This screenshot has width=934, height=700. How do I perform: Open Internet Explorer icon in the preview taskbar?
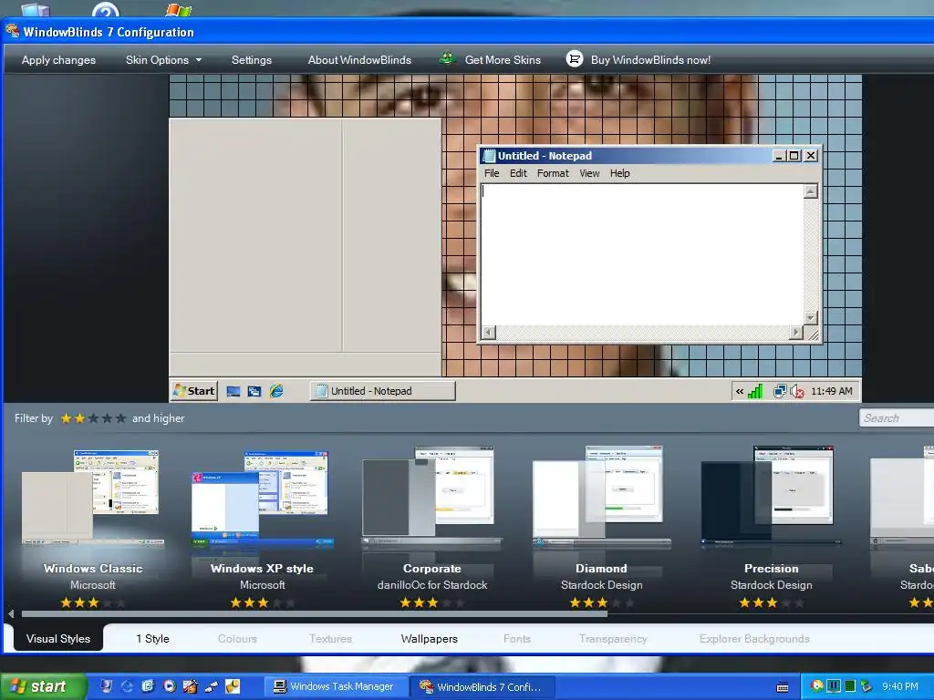click(276, 391)
